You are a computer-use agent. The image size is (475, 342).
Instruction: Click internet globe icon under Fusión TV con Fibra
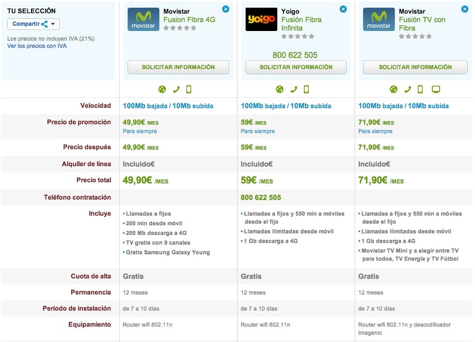(394, 89)
